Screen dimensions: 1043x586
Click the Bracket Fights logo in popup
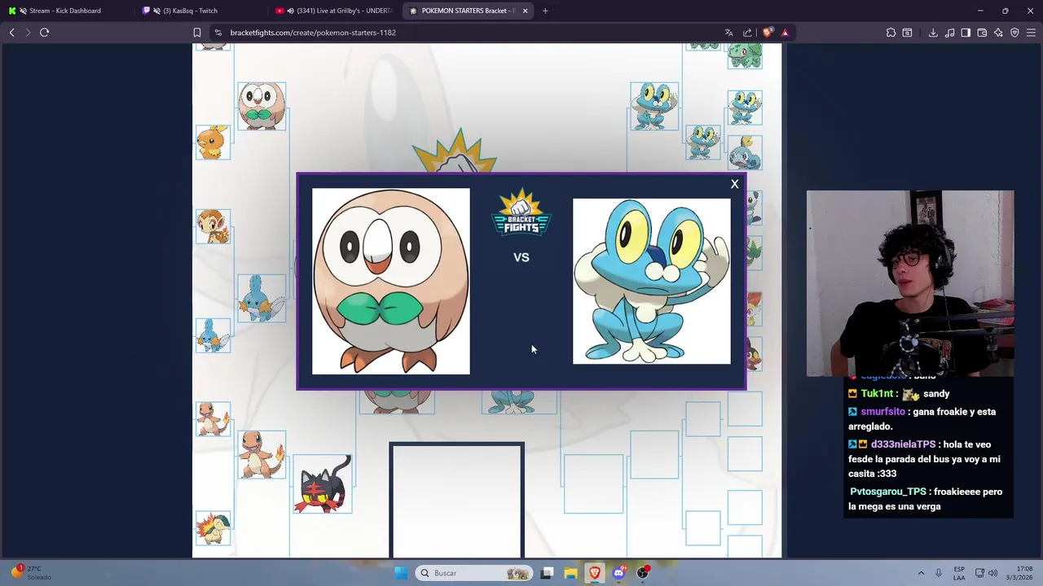pos(521,213)
